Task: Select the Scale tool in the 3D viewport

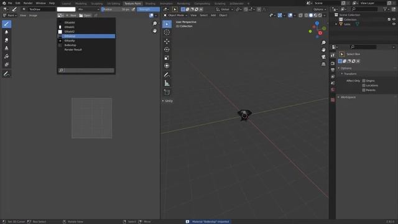Action: [167, 58]
